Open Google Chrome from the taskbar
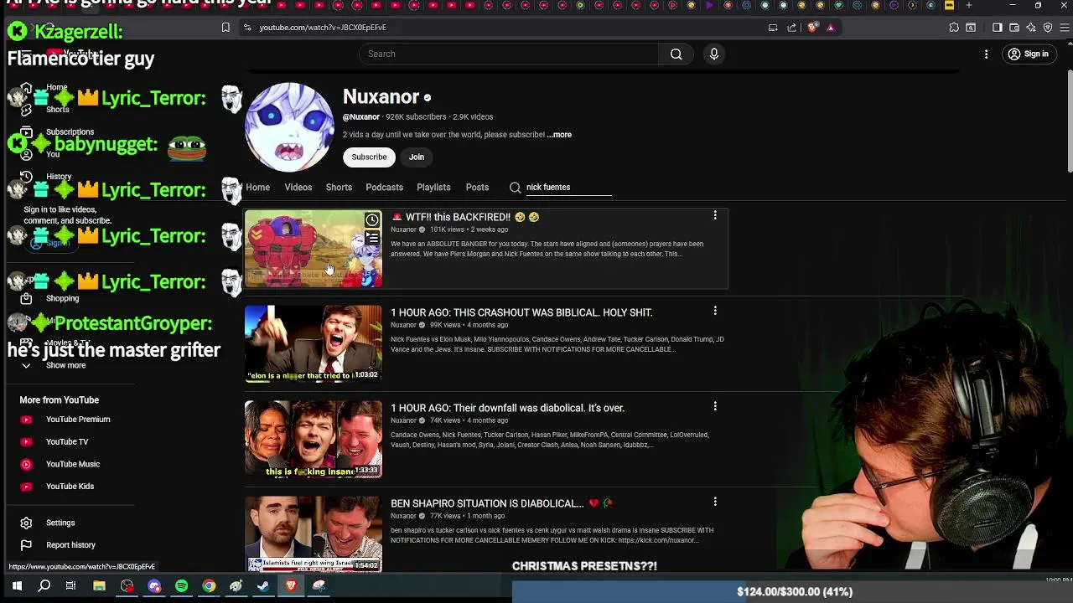 (209, 586)
